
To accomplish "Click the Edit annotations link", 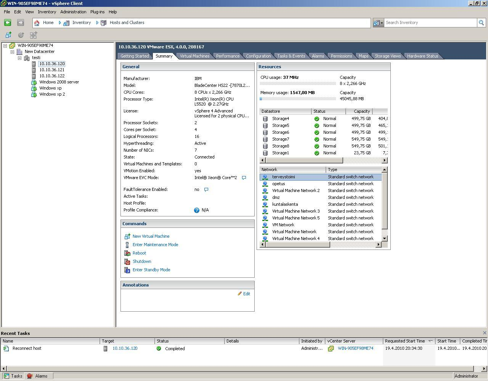I will coord(247,294).
